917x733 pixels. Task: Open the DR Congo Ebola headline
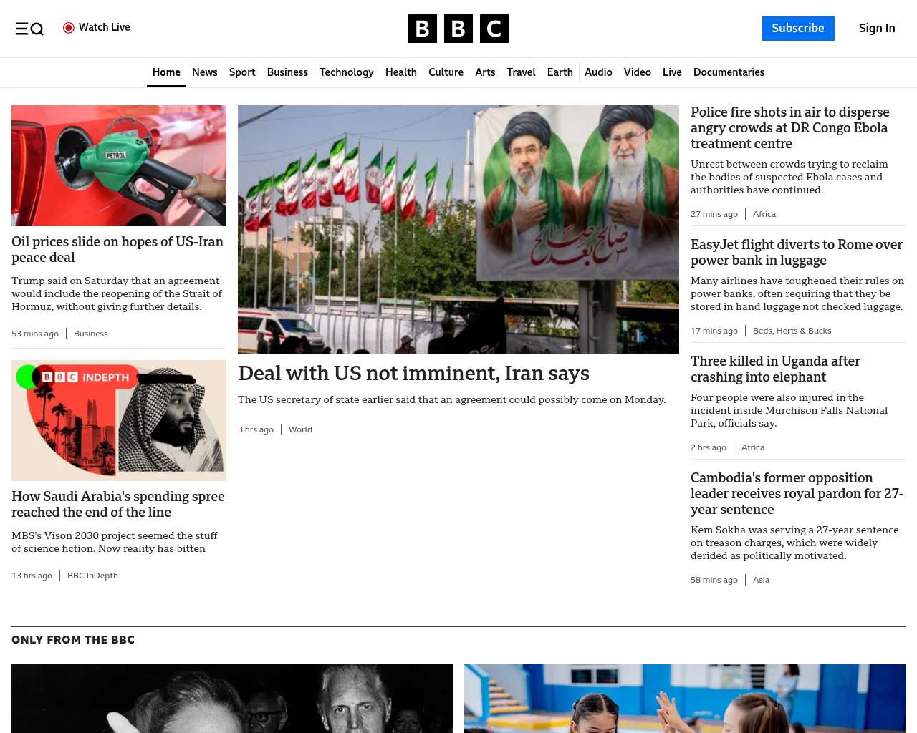(790, 128)
